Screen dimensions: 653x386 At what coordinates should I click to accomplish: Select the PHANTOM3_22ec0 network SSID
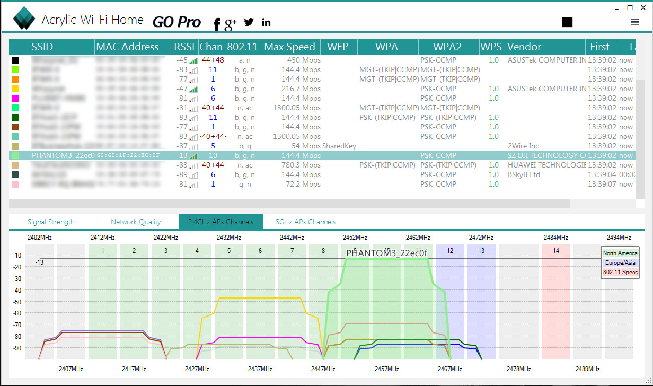[63, 156]
